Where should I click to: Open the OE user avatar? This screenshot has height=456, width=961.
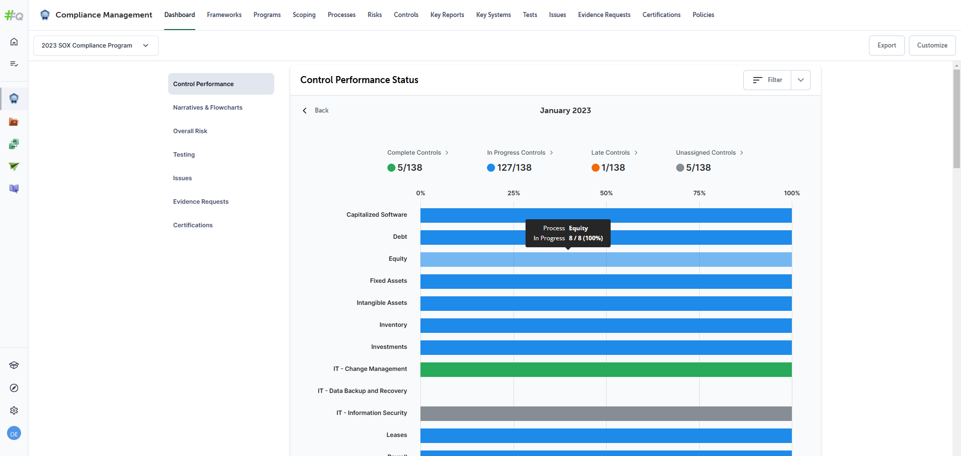14,434
